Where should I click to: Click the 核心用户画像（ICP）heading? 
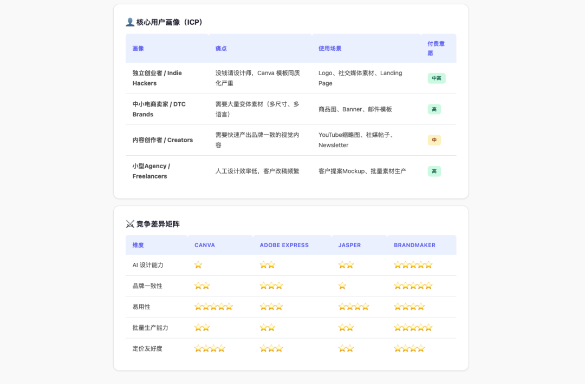(x=169, y=22)
